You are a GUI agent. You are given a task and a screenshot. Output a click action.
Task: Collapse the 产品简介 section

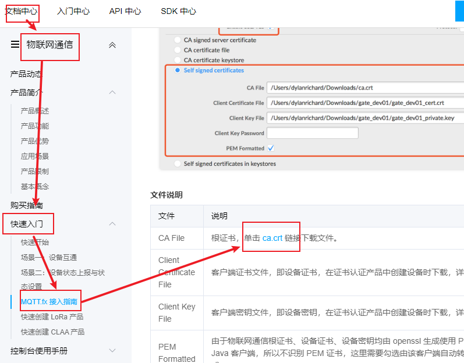[112, 92]
